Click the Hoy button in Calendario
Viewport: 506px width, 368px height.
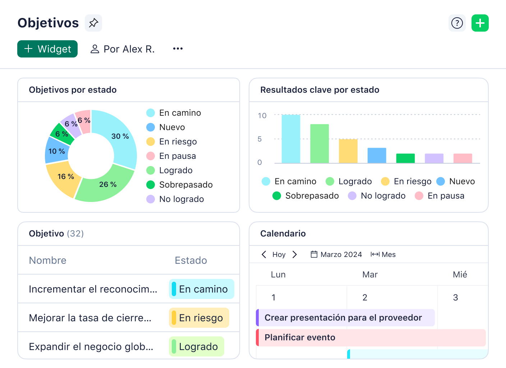[x=279, y=254]
